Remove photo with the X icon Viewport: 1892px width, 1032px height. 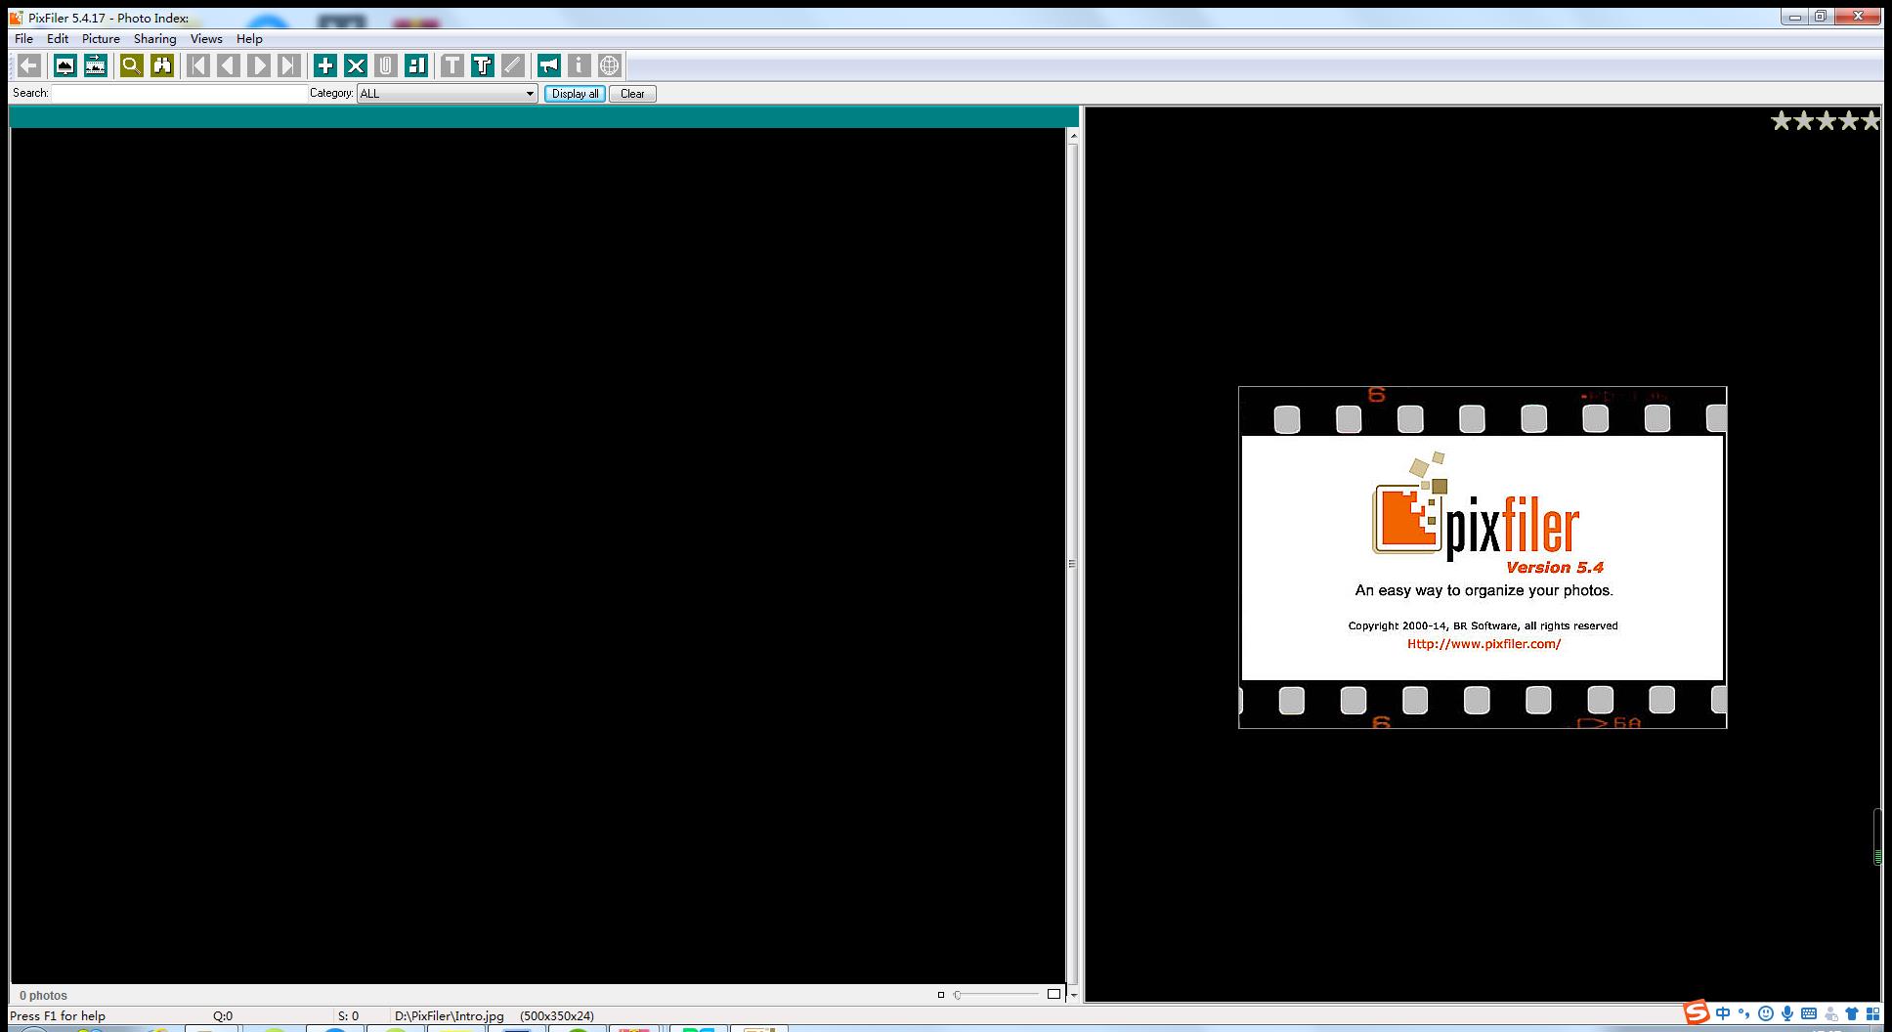click(356, 65)
